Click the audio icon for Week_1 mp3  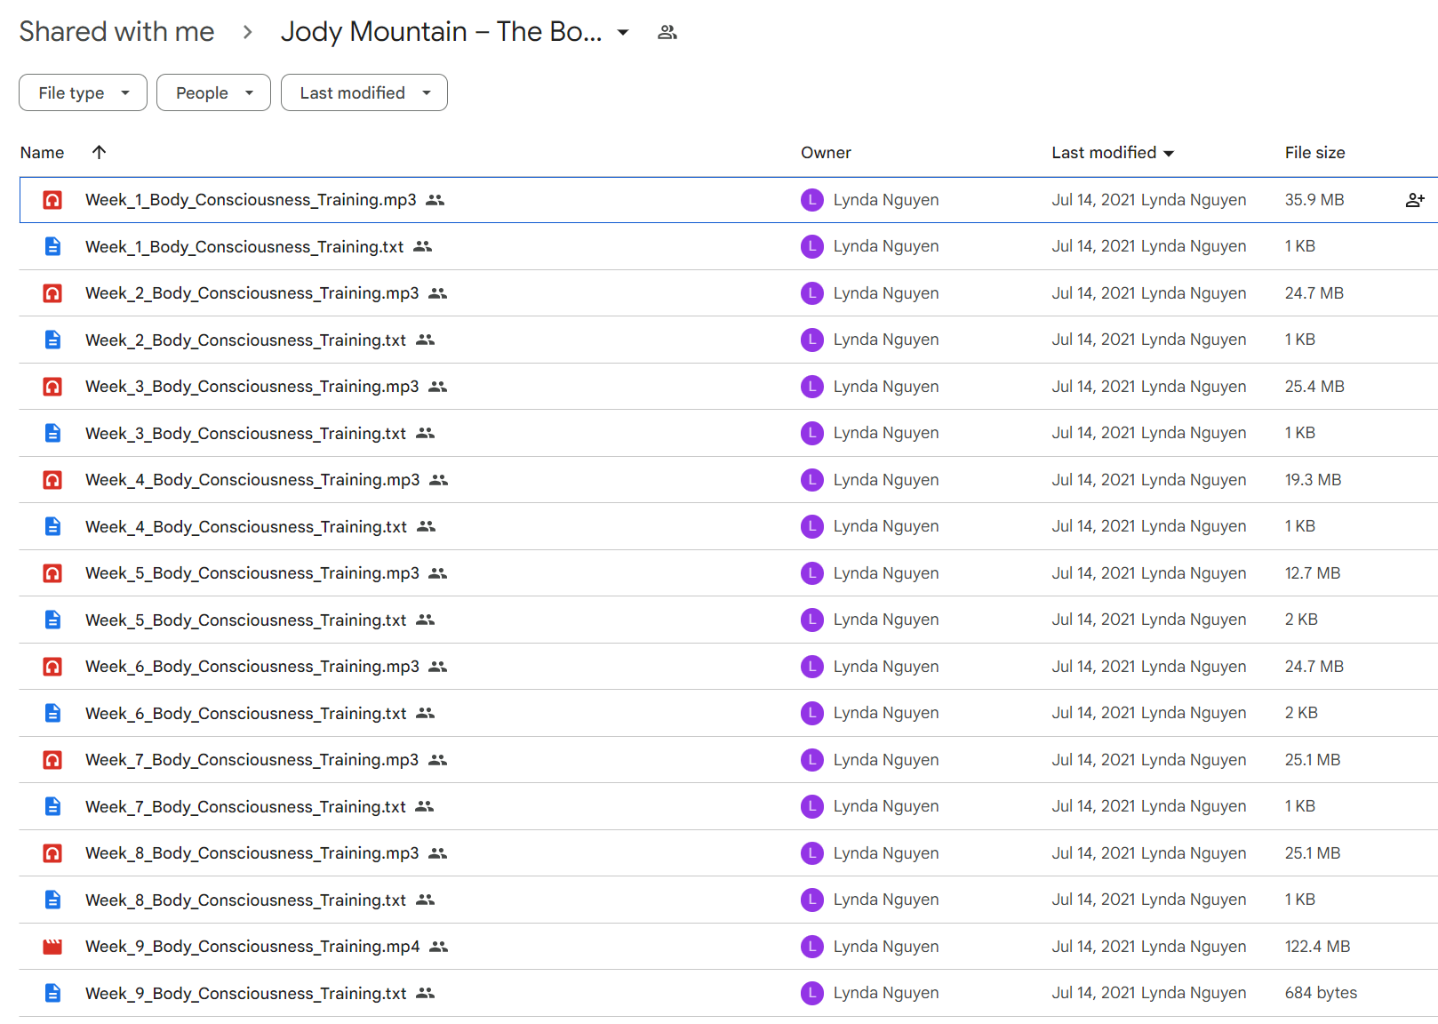52,200
